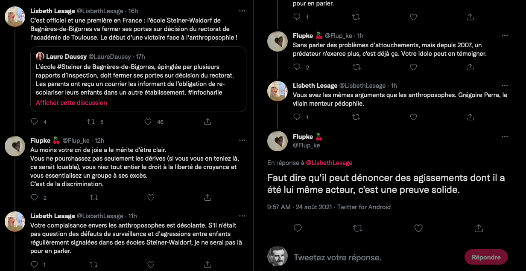This screenshot has width=526, height=271.
Task: Like Flupke's main tweet in detail view
Action: pos(419,228)
